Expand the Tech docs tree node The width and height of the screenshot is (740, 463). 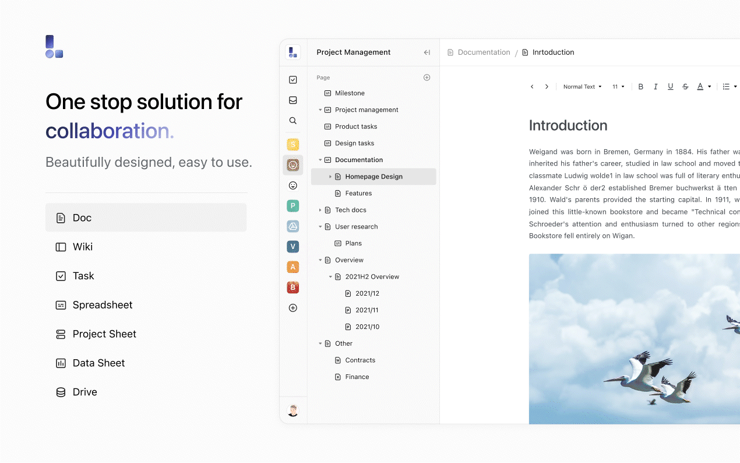pos(320,210)
